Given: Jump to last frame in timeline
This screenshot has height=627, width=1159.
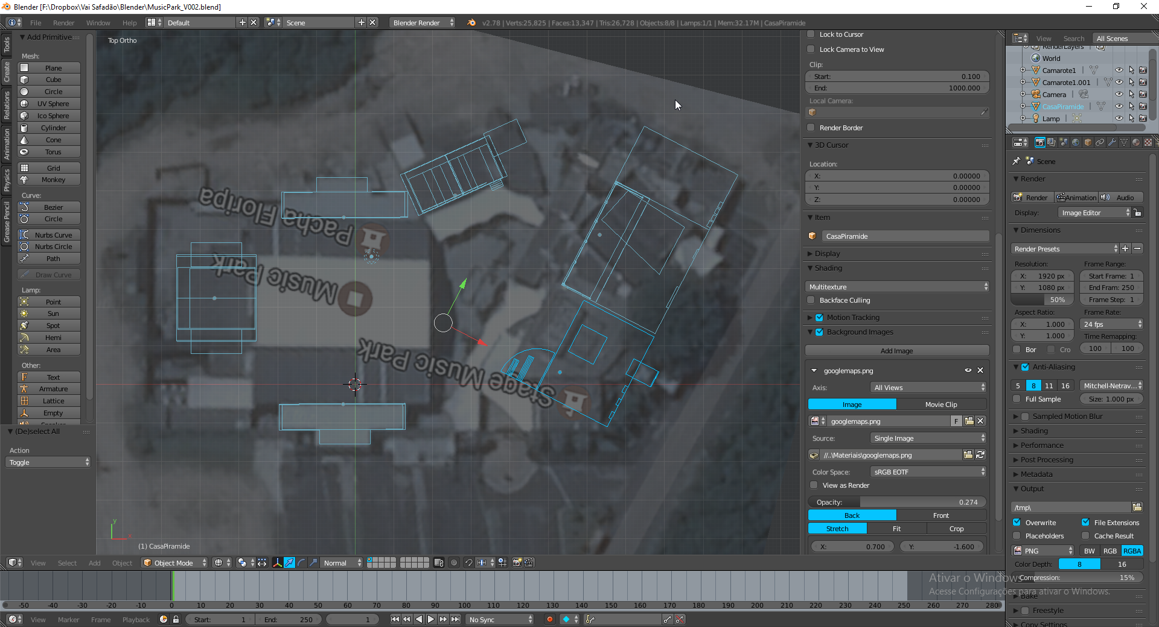Looking at the screenshot, I should [x=455, y=619].
